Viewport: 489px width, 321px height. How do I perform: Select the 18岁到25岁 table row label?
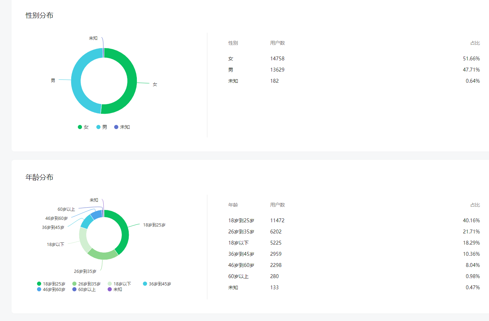click(241, 221)
